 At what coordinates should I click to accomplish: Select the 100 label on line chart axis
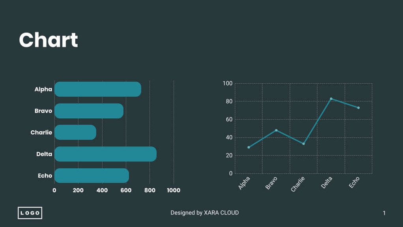pos(228,83)
